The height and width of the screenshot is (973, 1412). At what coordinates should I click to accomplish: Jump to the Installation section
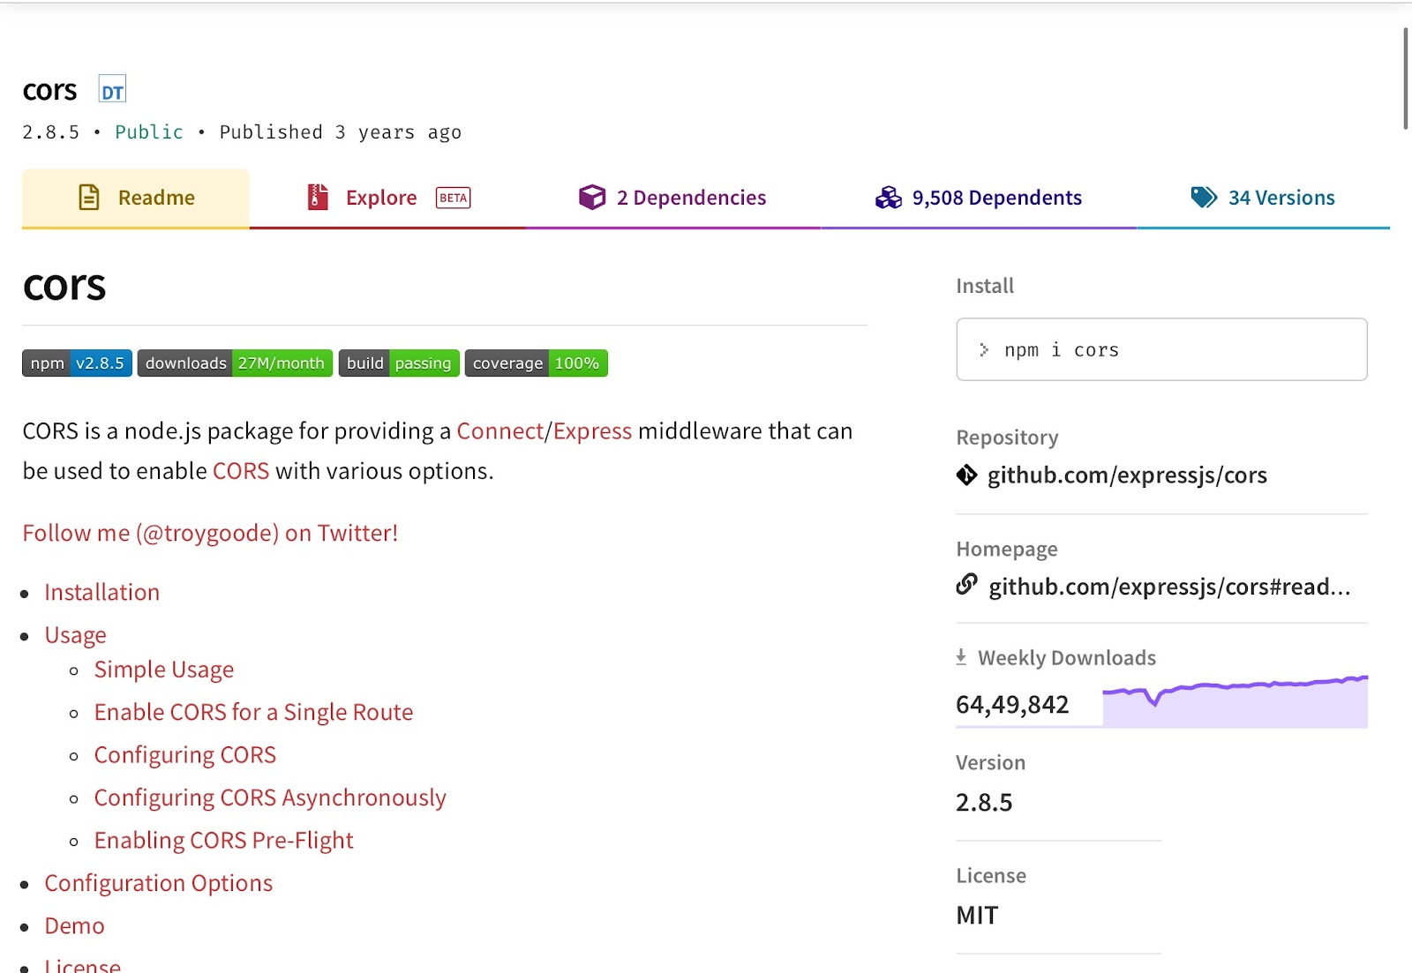tap(102, 592)
